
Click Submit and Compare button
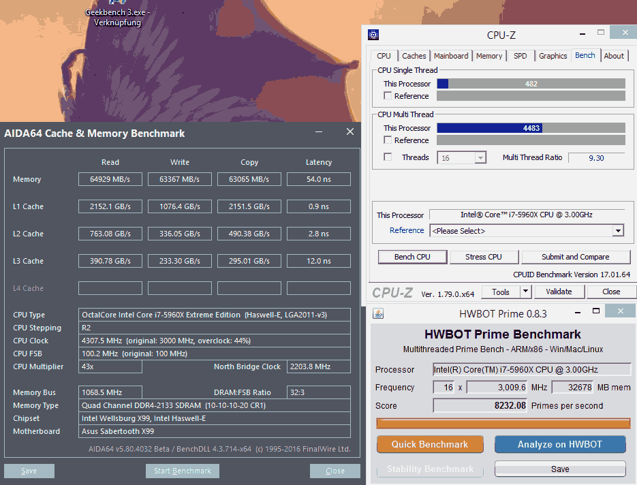click(575, 257)
